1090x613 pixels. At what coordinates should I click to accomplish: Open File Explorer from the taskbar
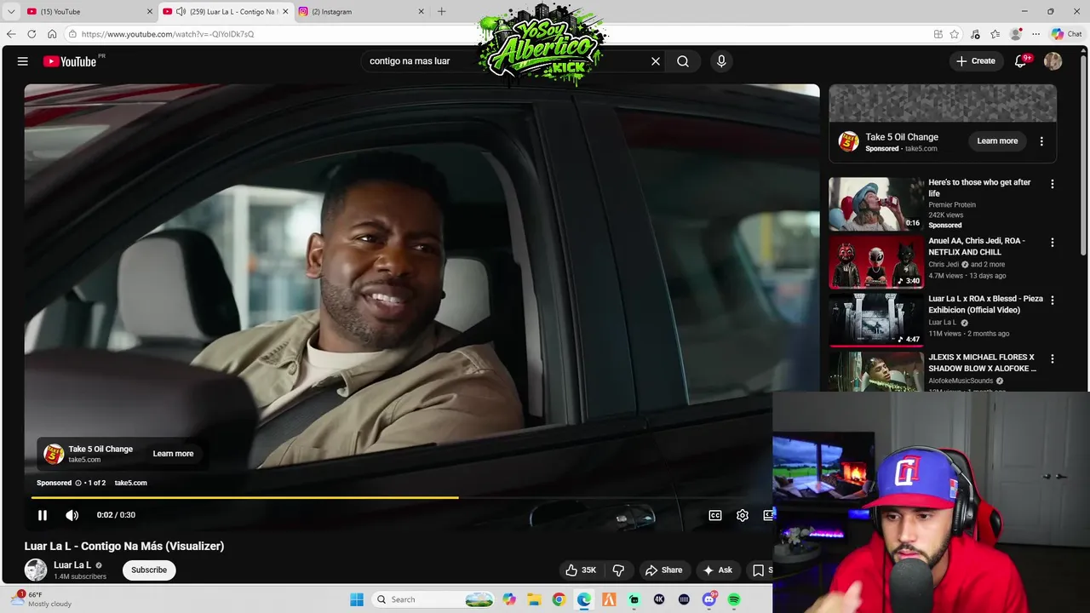pyautogui.click(x=534, y=599)
